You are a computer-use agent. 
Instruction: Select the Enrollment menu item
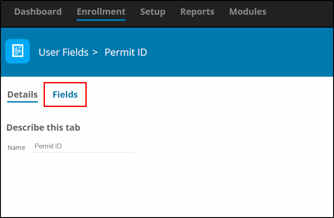pyautogui.click(x=101, y=12)
